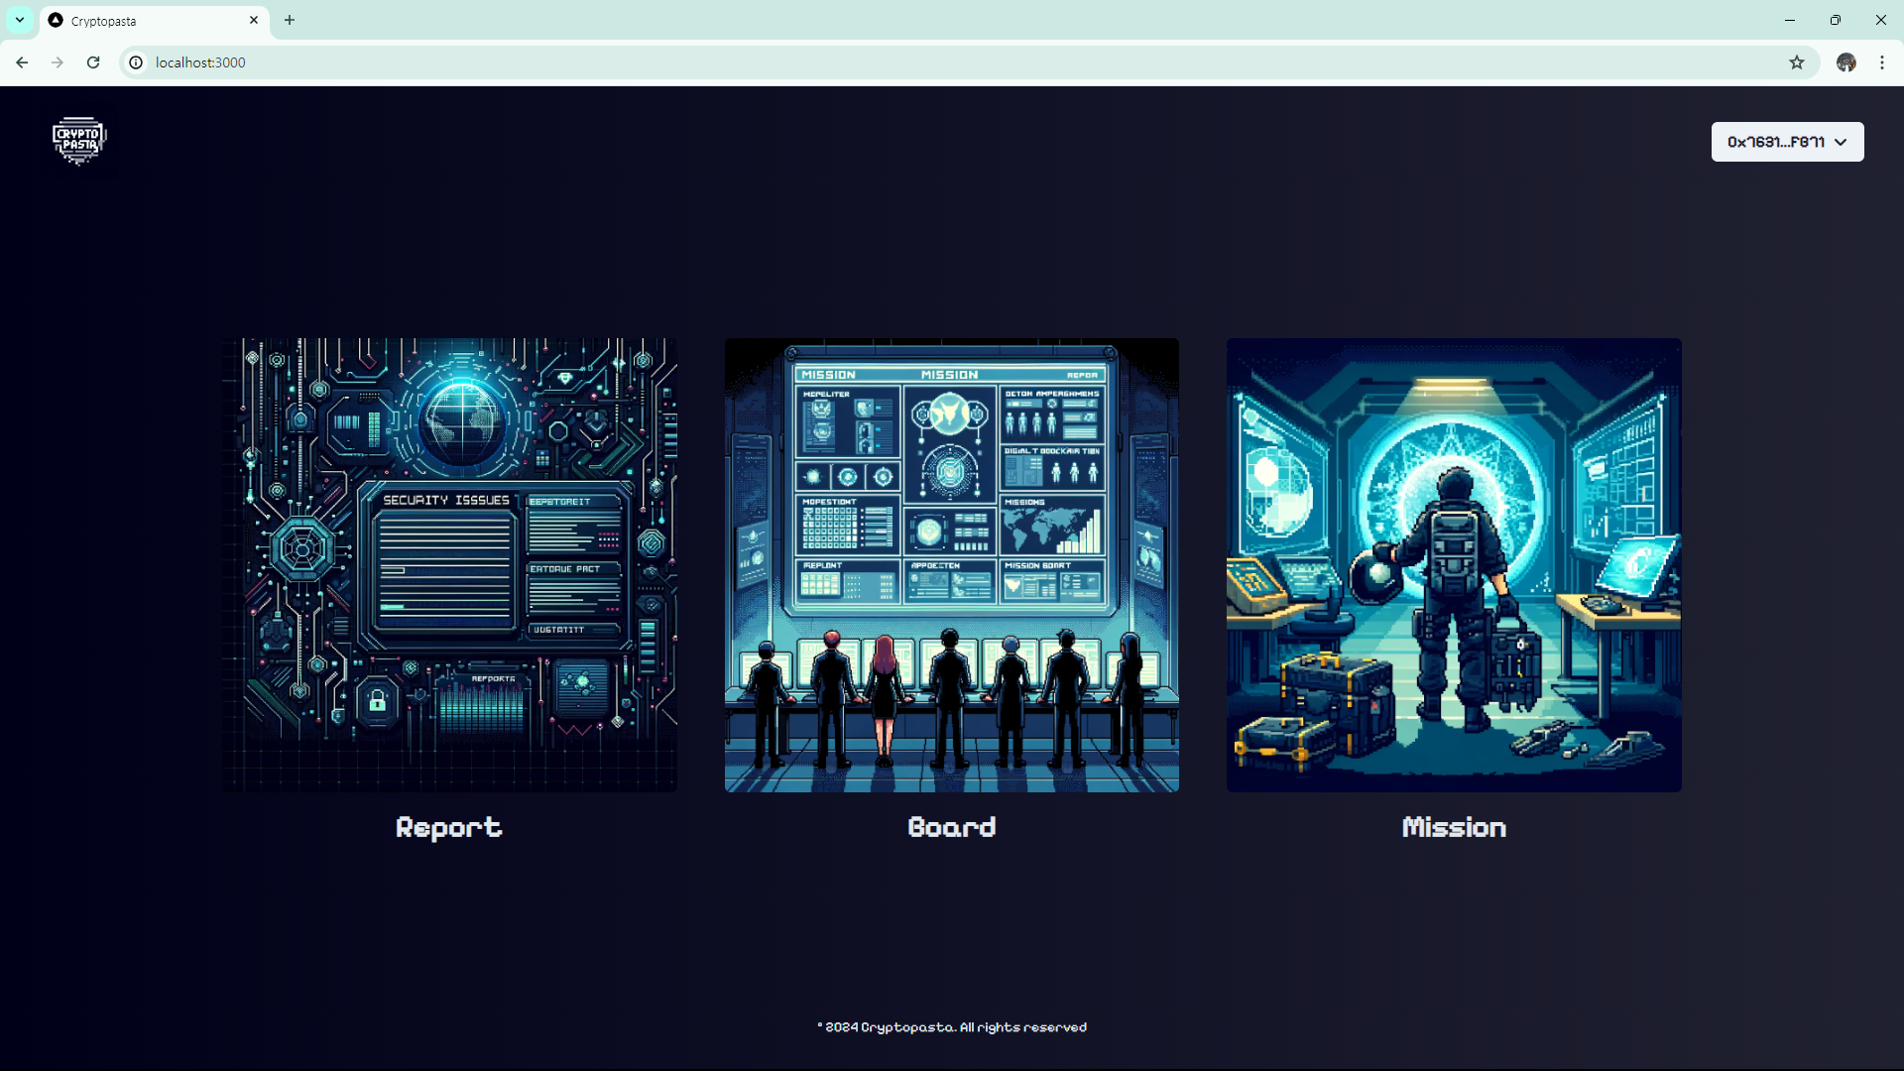Viewport: 1904px width, 1071px height.
Task: Bookmark this page with the star icon
Action: [1796, 62]
